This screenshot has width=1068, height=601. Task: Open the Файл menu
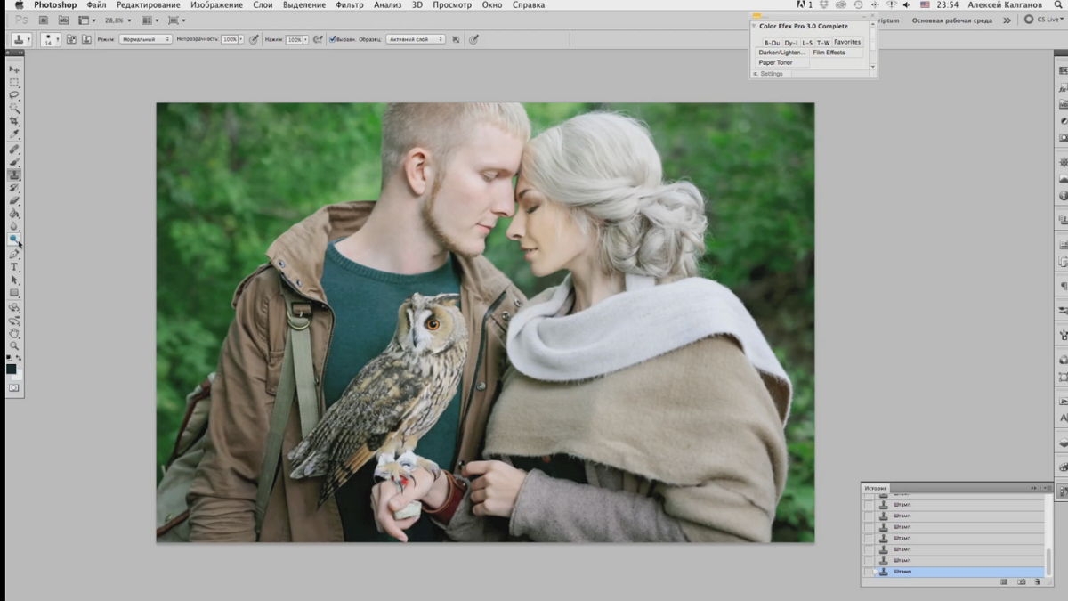pyautogui.click(x=96, y=5)
